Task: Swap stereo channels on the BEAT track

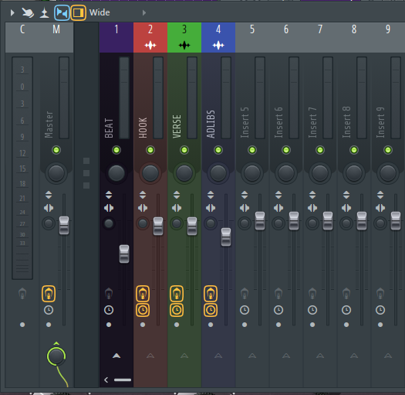Action: click(109, 208)
